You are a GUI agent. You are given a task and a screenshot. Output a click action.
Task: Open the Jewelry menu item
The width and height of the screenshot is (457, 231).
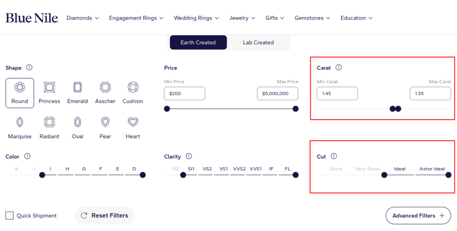pyautogui.click(x=242, y=18)
